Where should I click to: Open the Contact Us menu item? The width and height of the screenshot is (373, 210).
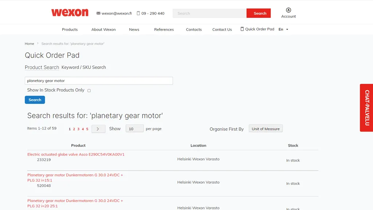(222, 30)
